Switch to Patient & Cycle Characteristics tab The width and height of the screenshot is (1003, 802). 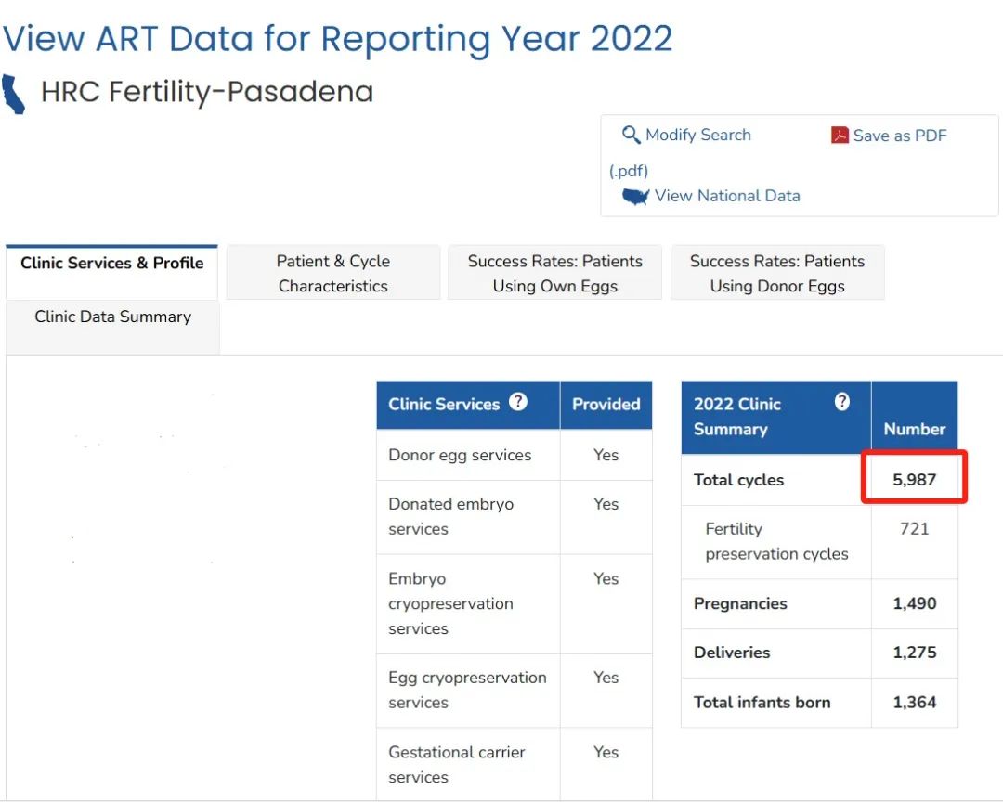pos(333,273)
